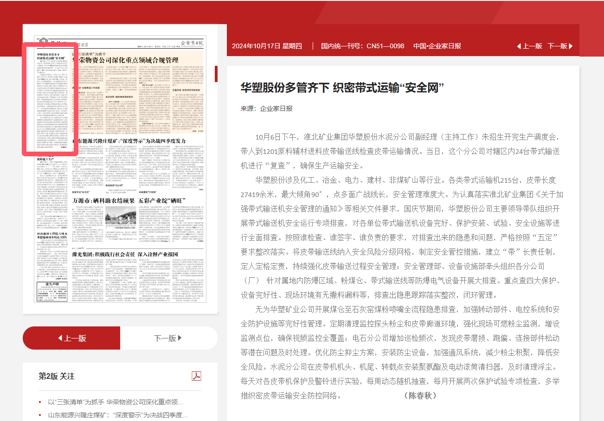This screenshot has height=421, width=604.
Task: Click the 中国•企业家日报 label in the header bar
Action: coord(437,46)
